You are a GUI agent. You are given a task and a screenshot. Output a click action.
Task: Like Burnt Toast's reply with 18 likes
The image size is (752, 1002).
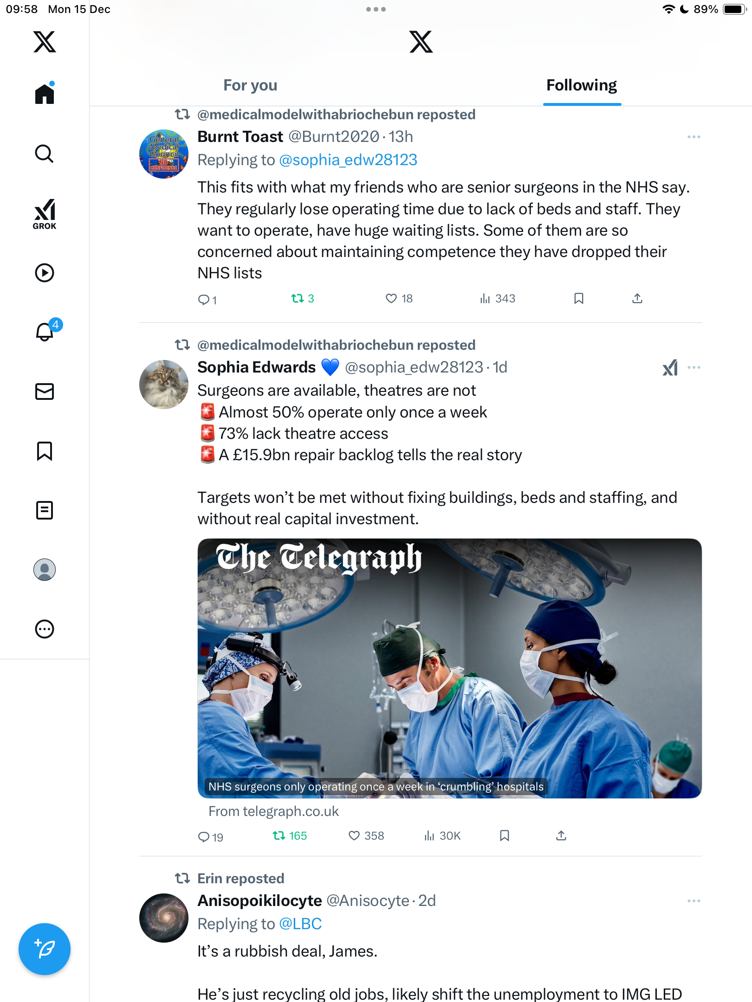[x=392, y=298]
